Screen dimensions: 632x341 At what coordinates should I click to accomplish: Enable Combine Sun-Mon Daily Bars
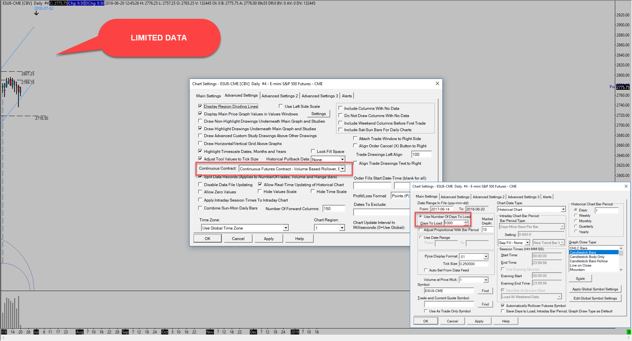200,208
